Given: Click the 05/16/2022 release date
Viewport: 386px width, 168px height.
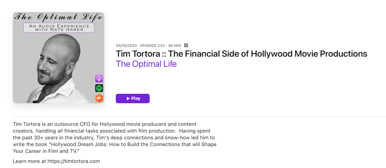Looking at the screenshot, I should 126,45.
